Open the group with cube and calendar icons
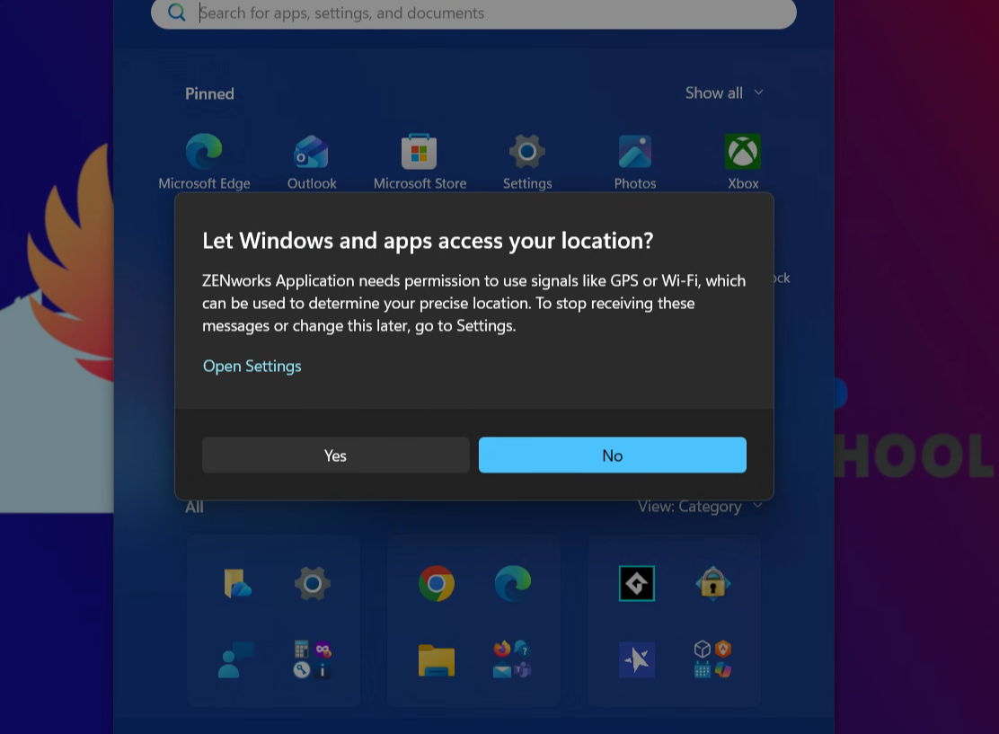Screen dimensions: 999x734 click(x=713, y=659)
